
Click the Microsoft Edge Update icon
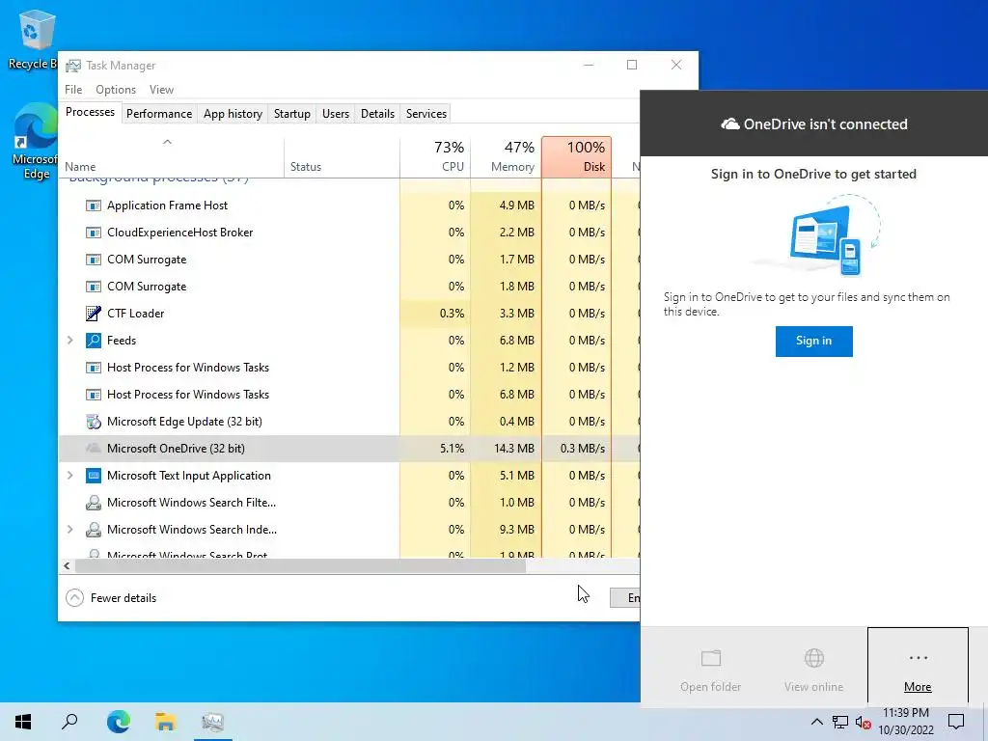tap(94, 422)
